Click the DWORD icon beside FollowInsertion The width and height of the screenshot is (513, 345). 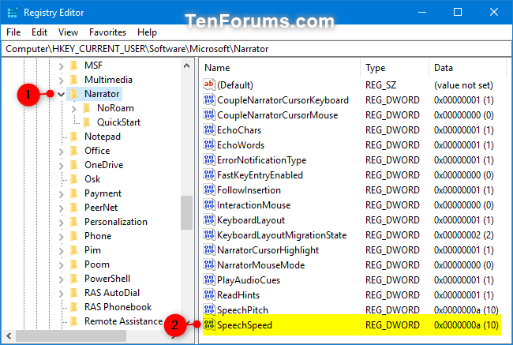[209, 189]
